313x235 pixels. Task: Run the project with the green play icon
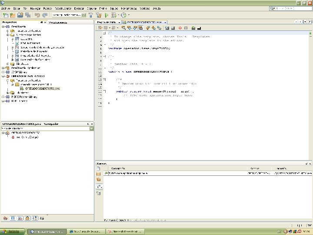(107, 15)
